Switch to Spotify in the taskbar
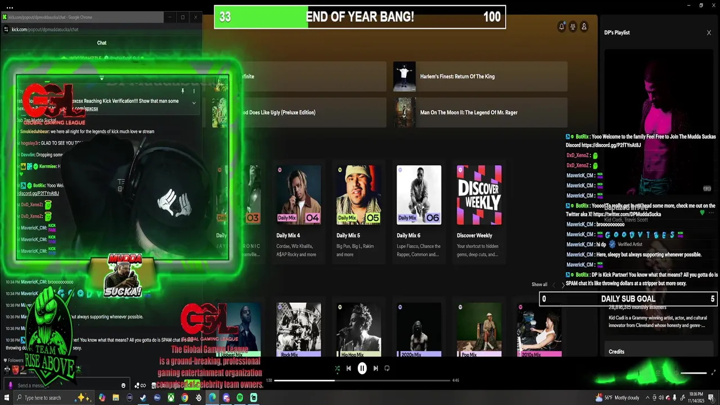The width and height of the screenshot is (720, 405). click(x=240, y=398)
